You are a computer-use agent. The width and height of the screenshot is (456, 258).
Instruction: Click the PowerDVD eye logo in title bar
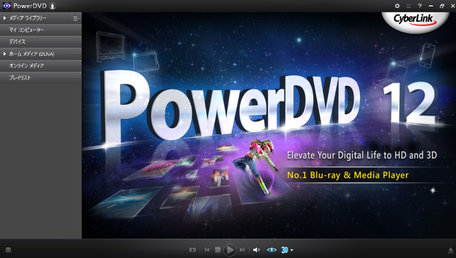point(6,6)
